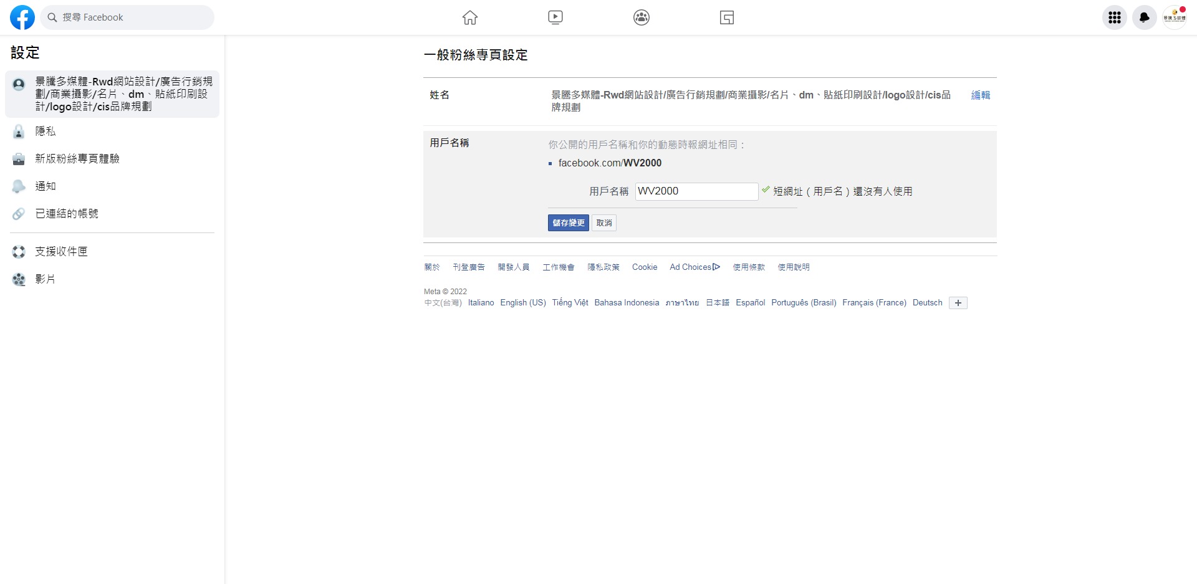Open the Pages feed icon
Screen dimensions: 1197x584
[727, 17]
